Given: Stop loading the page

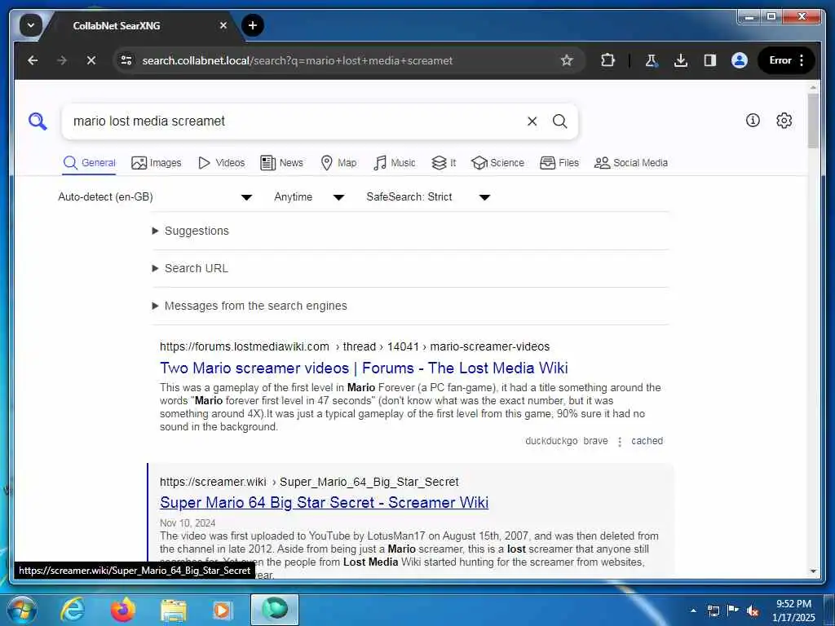Looking at the screenshot, I should coord(91,60).
